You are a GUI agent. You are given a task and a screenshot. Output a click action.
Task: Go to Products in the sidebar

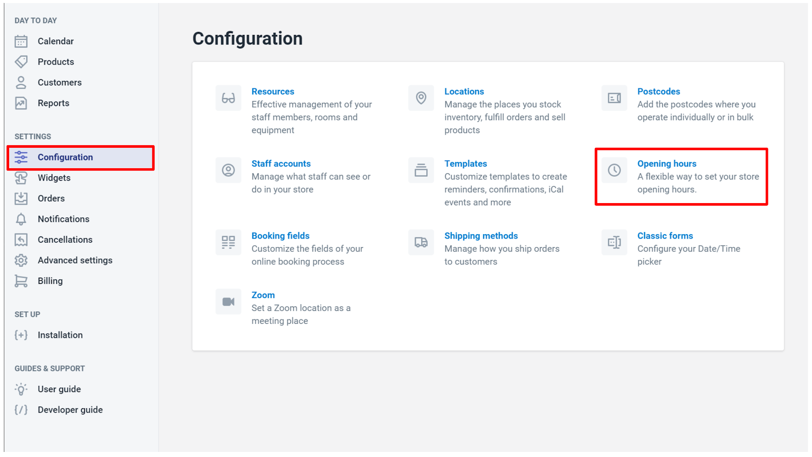pyautogui.click(x=56, y=62)
